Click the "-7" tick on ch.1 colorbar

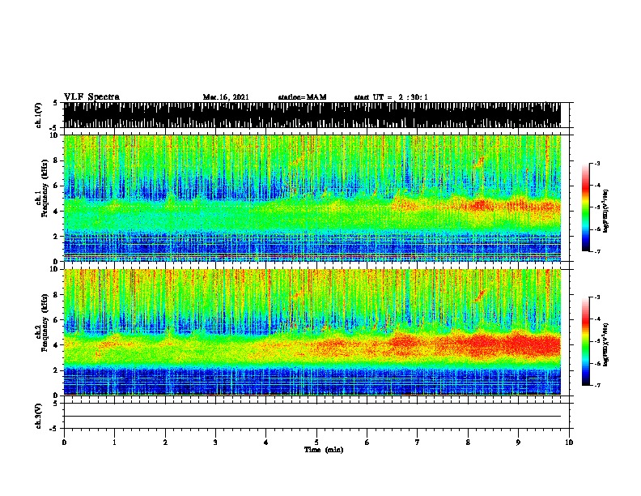596,251
